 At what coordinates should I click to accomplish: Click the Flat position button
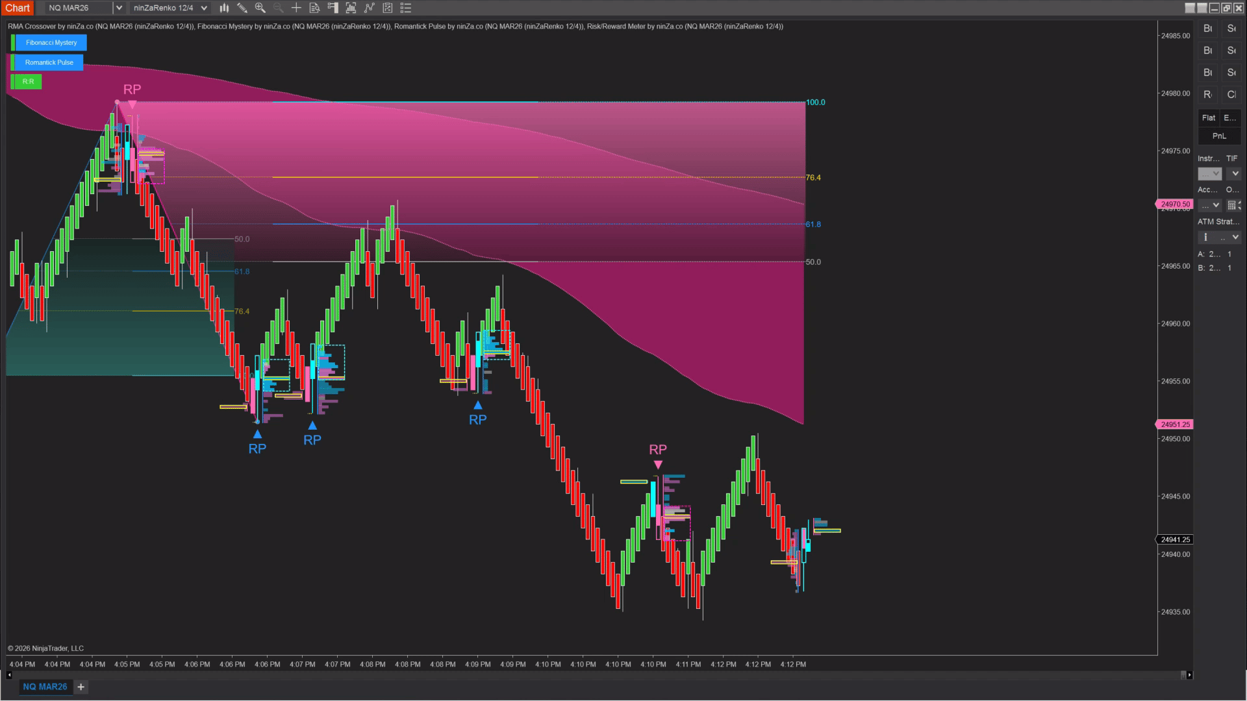1208,117
